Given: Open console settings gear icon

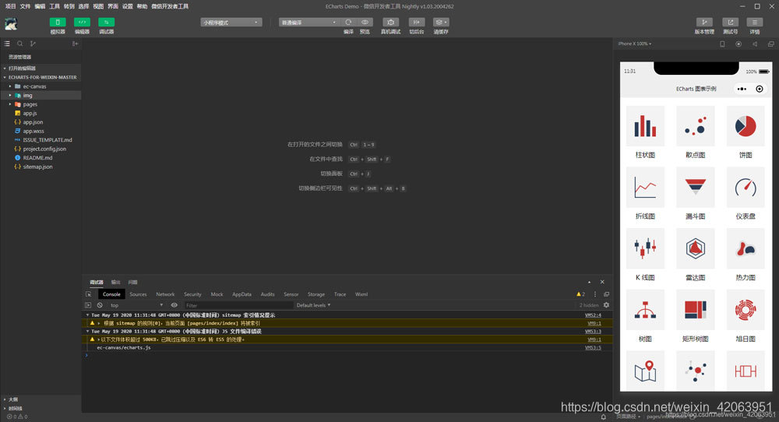Looking at the screenshot, I should coord(606,305).
